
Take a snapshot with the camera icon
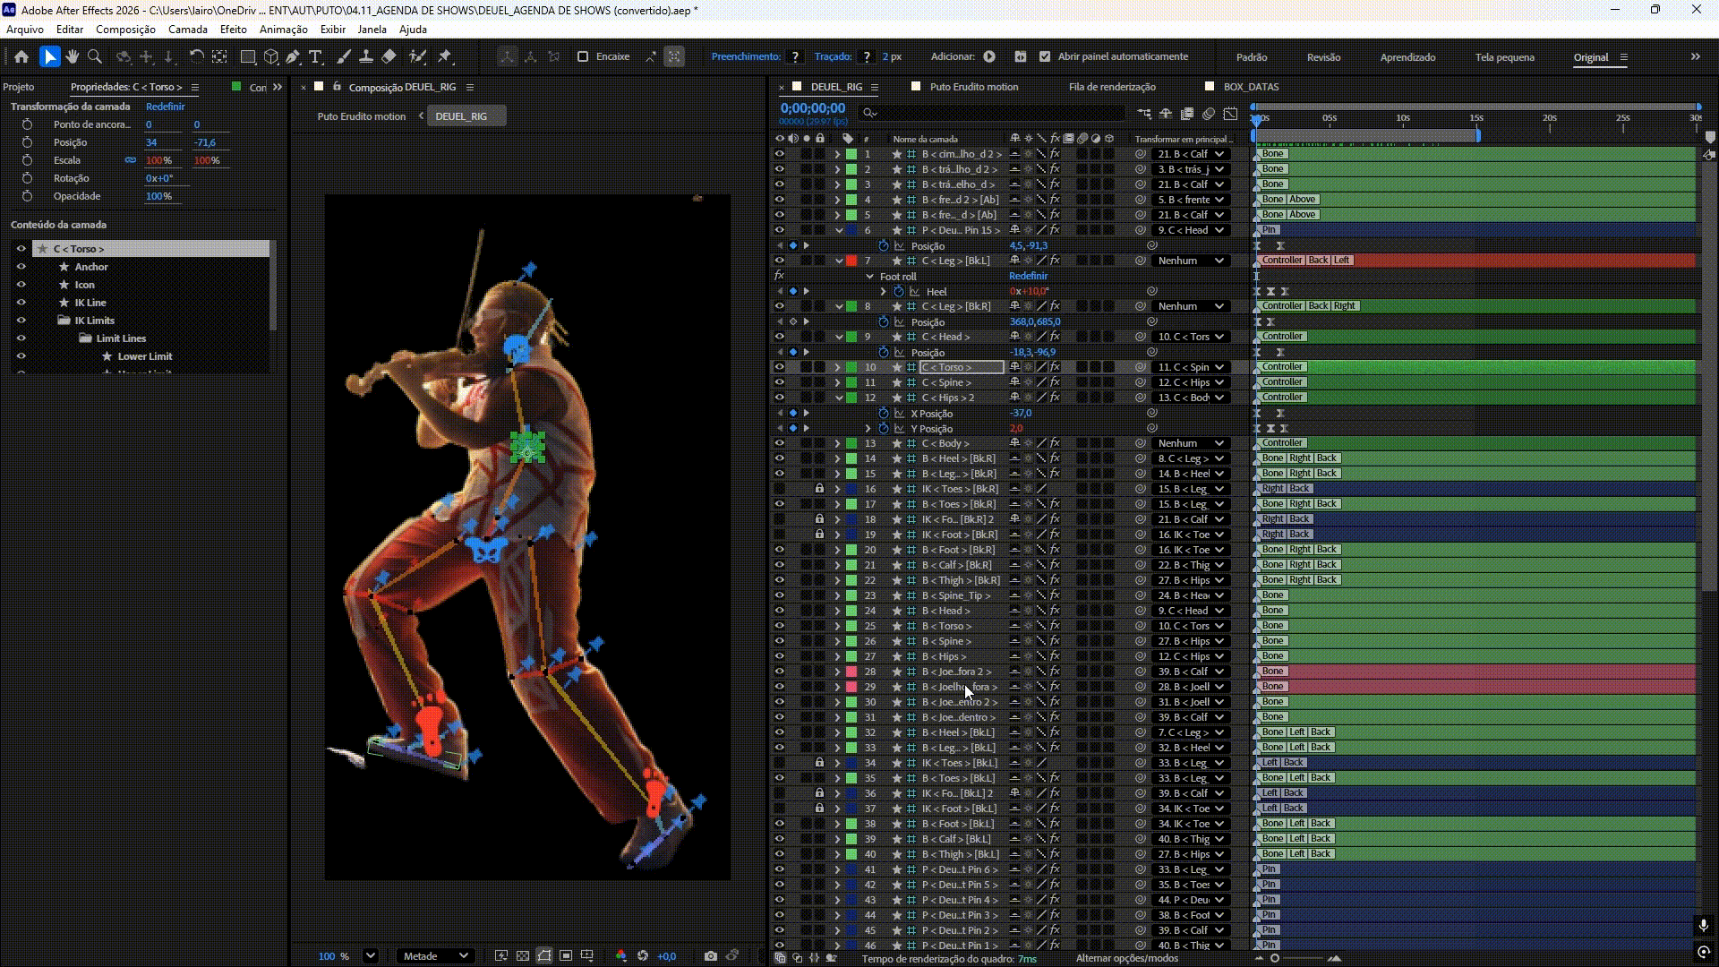click(x=711, y=955)
